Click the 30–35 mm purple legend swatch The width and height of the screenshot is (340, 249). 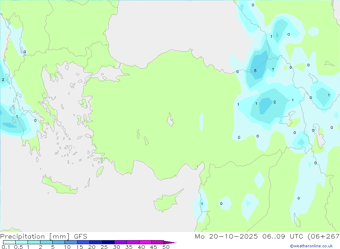click(121, 242)
